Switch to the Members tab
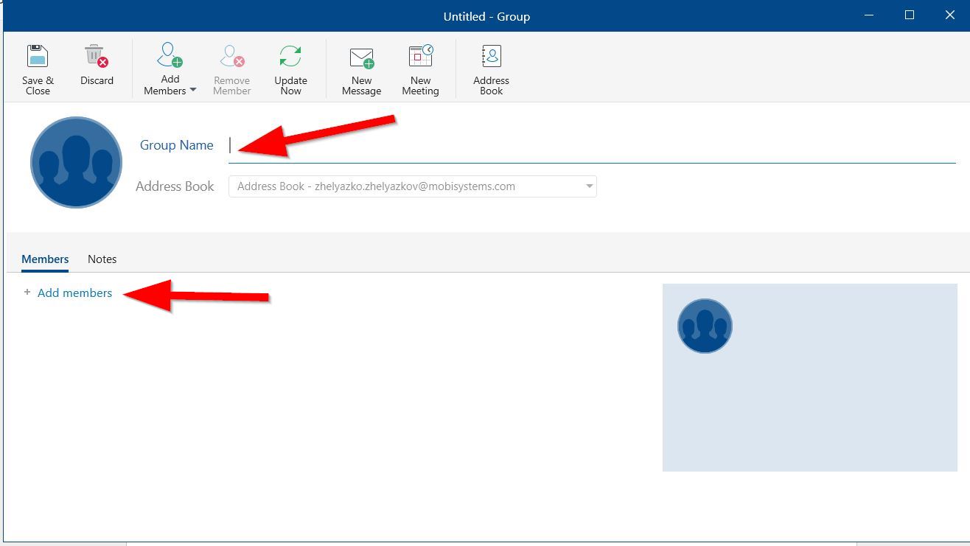Screen dimensions: 970x546 tap(45, 259)
